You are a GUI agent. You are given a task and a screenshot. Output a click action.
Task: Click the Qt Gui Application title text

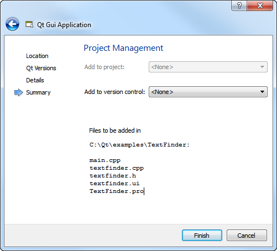(x=64, y=25)
